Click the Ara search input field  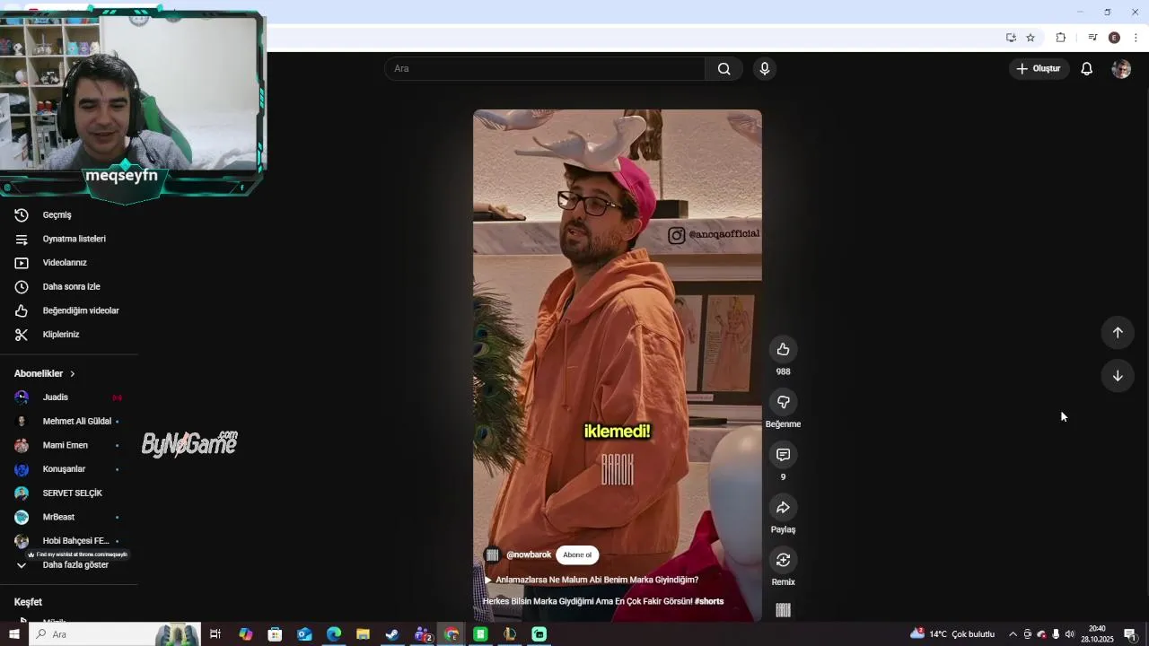(x=545, y=69)
